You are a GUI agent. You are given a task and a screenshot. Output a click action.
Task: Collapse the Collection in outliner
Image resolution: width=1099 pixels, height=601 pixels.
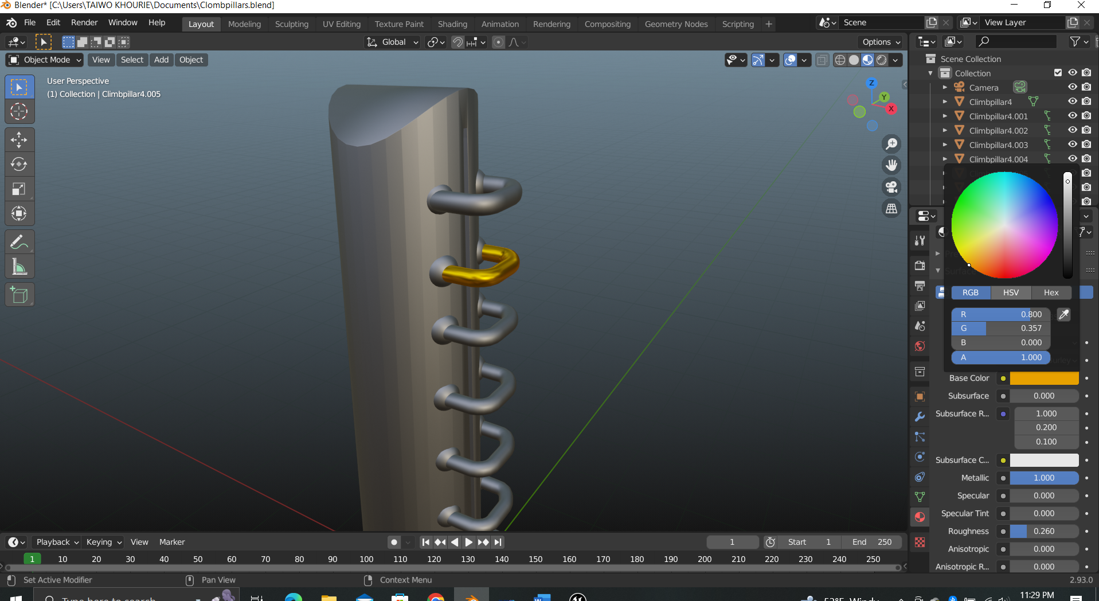click(x=930, y=73)
